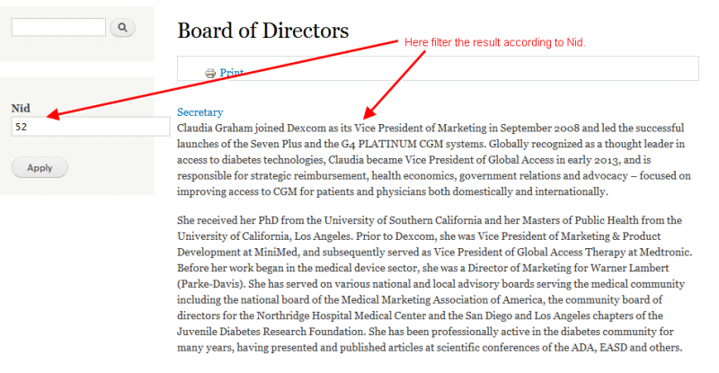Viewport: 719px width, 373px height.
Task: Click the Juvenile Diabetes Research Foundation text
Action: point(271,332)
